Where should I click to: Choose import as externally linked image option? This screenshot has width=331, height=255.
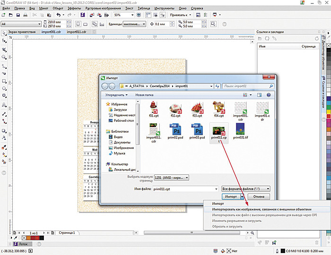pyautogui.click(x=261, y=209)
